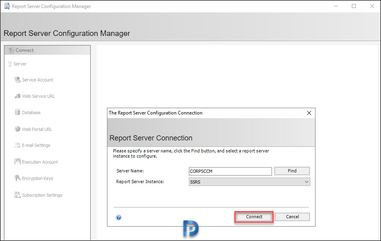Open the E-mail Settings page
Image resolution: width=381 pixels, height=241 pixels.
pos(36,145)
